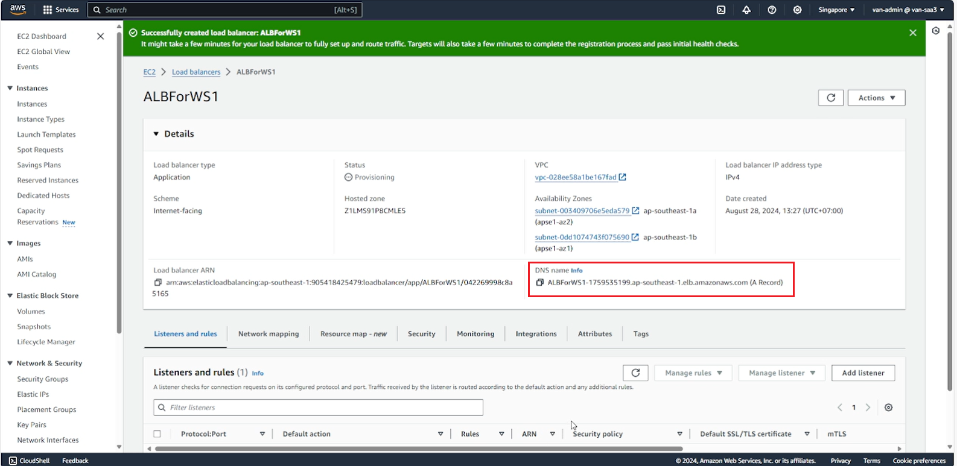Viewport: 957px width, 466px height.
Task: Click the sidebar vertical scrollbar
Action: click(x=119, y=184)
